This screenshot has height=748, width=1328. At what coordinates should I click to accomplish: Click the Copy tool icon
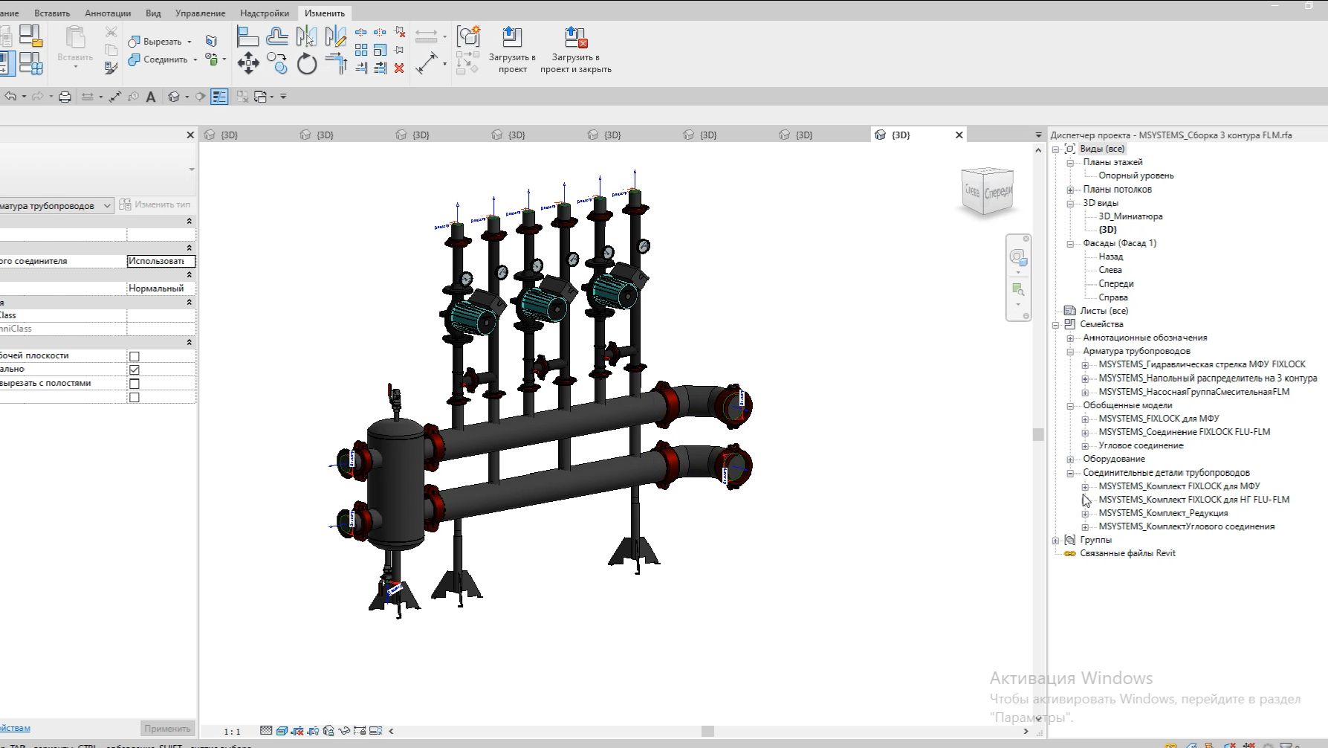277,63
